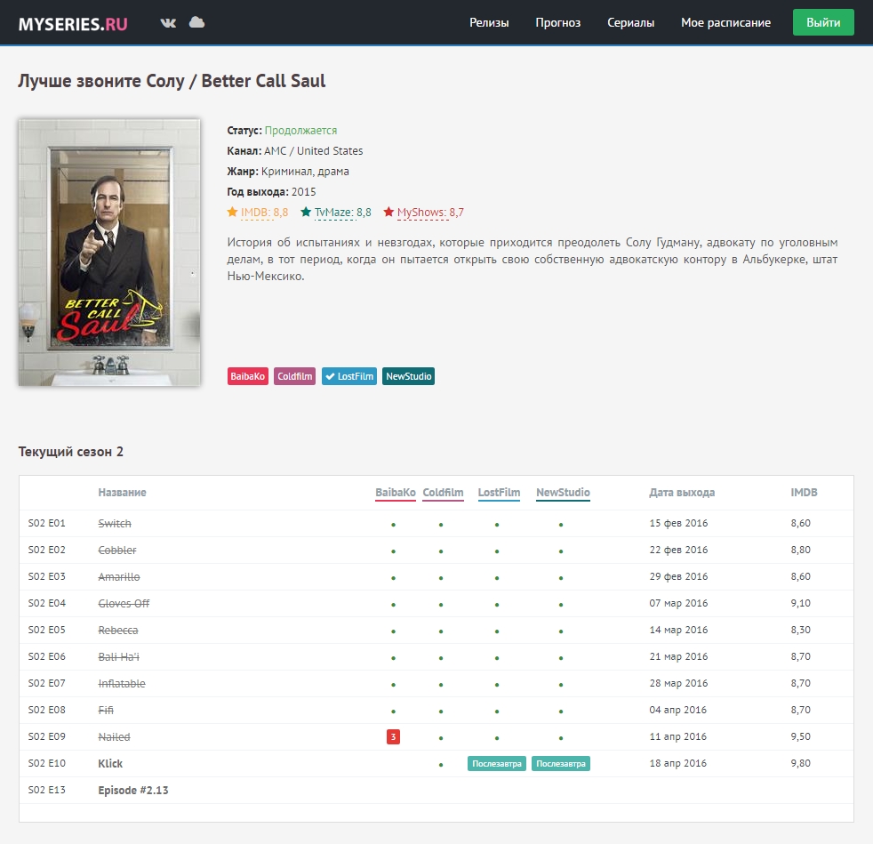The width and height of the screenshot is (873, 844).
Task: Open the Релизы menu item
Action: pyautogui.click(x=489, y=23)
